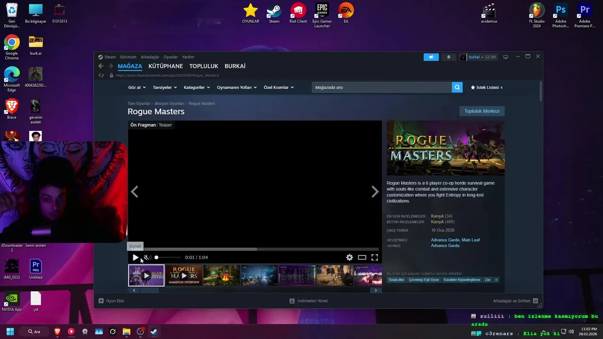Expand the Göz at dropdown

pyautogui.click(x=137, y=88)
